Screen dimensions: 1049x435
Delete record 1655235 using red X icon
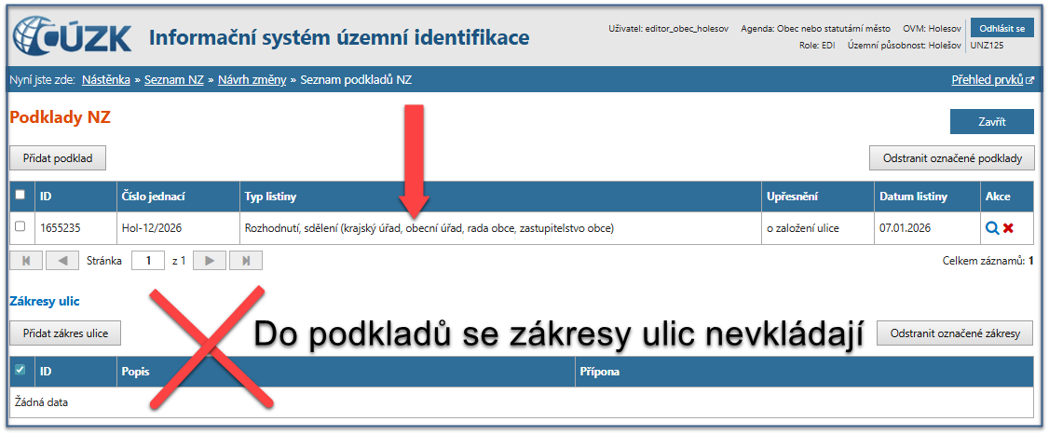pos(1008,227)
